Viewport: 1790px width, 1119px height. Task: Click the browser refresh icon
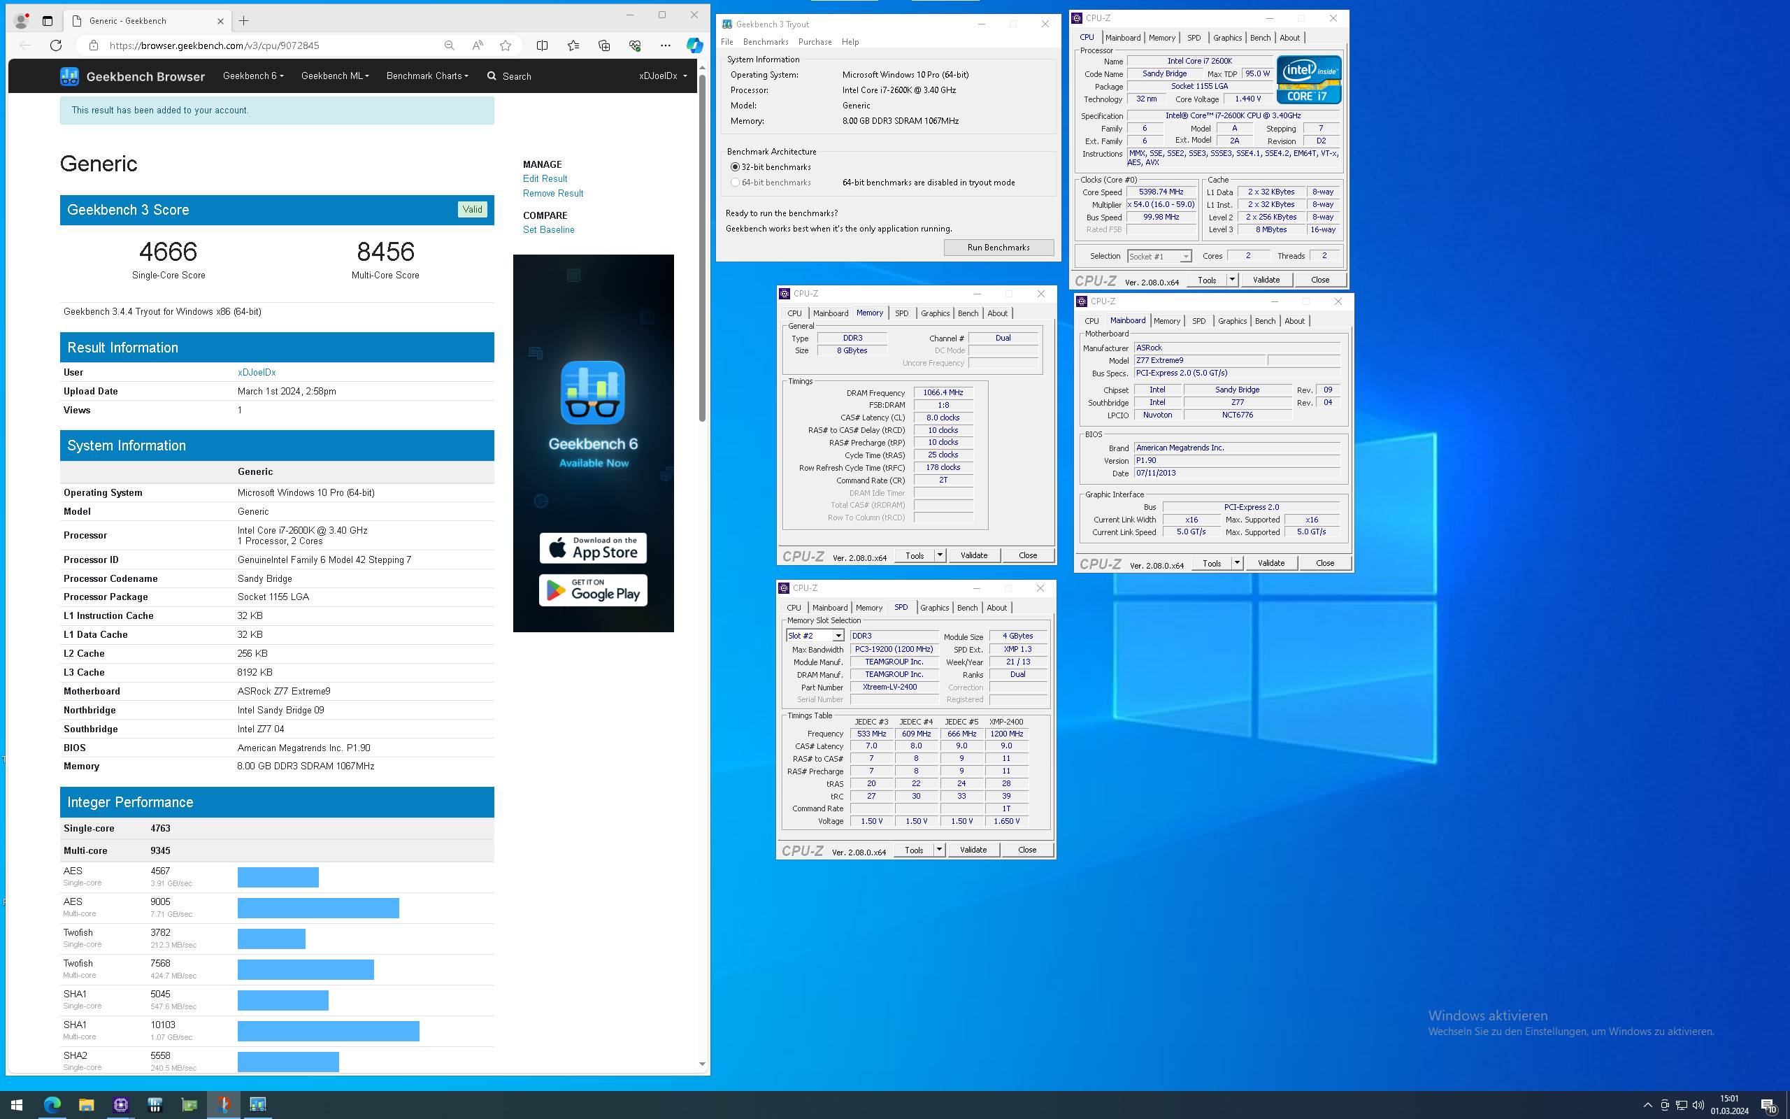[55, 45]
